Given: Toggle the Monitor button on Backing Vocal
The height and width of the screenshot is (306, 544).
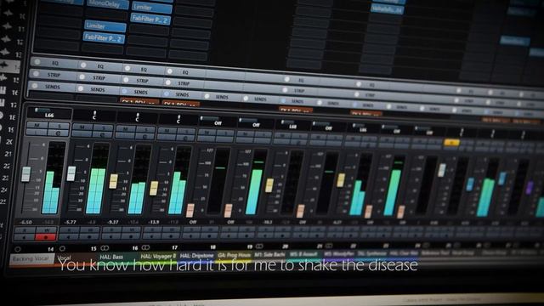Looking at the screenshot, I should [25, 237].
